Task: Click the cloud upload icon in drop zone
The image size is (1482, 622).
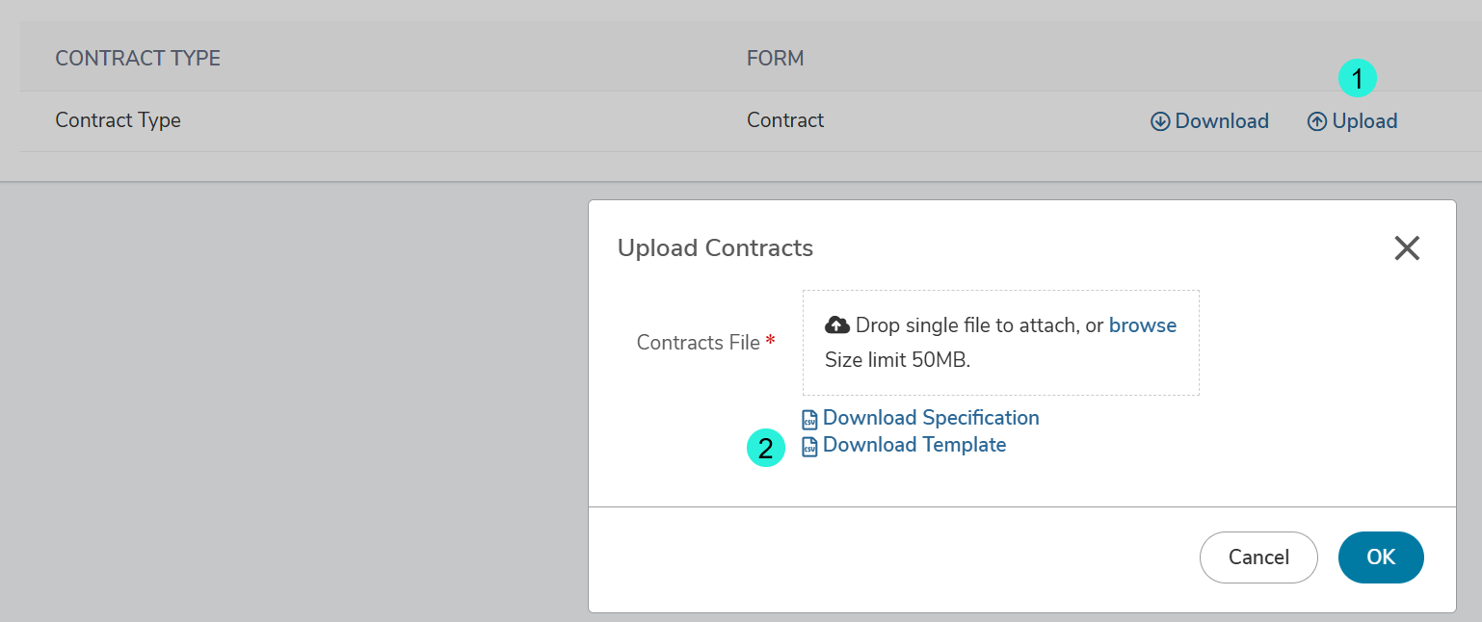Action: 837,325
